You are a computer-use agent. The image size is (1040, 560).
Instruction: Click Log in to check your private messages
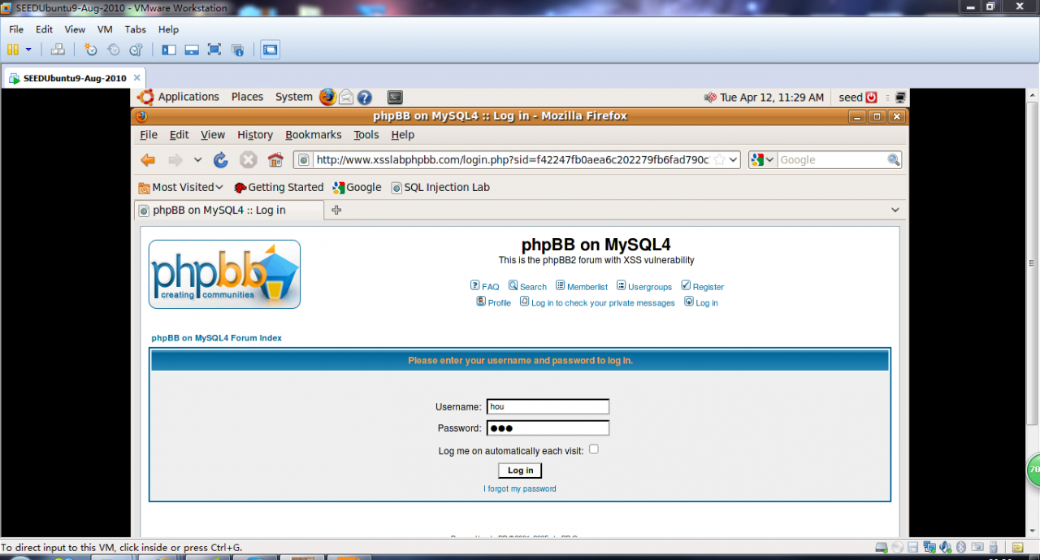click(597, 302)
